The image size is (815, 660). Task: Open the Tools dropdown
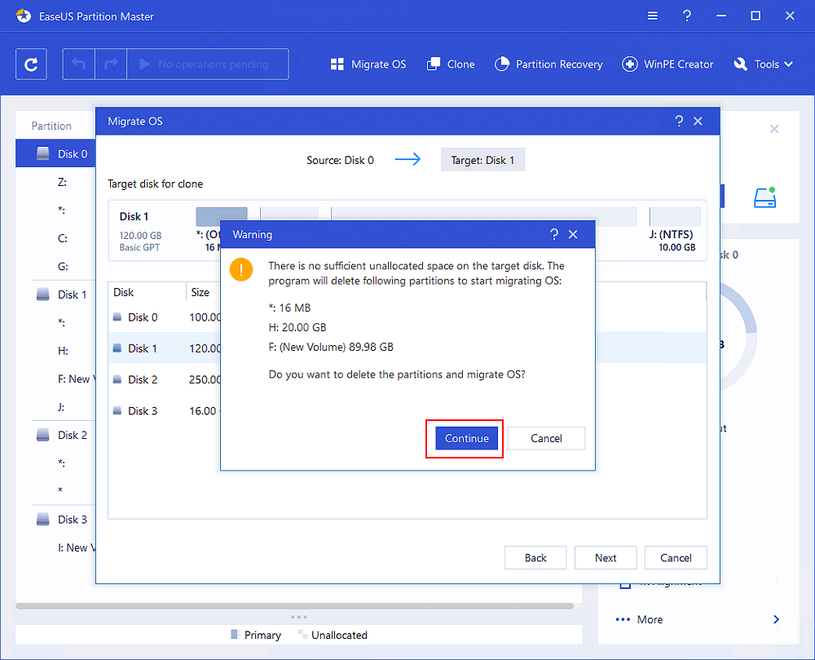762,64
